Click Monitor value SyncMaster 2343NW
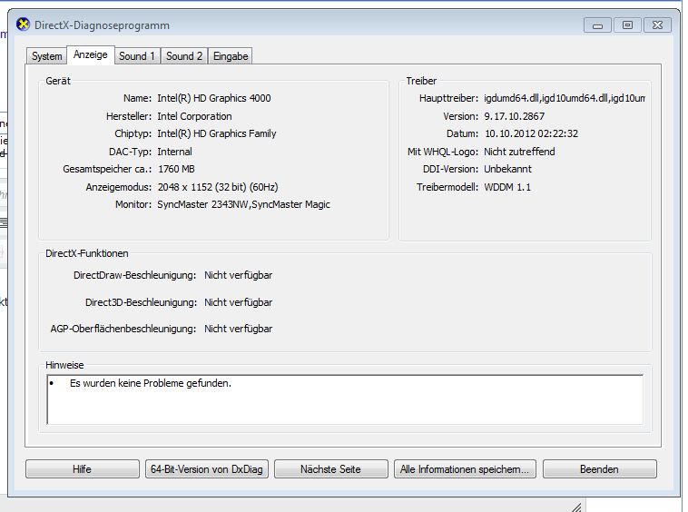The width and height of the screenshot is (688, 512). [x=243, y=204]
